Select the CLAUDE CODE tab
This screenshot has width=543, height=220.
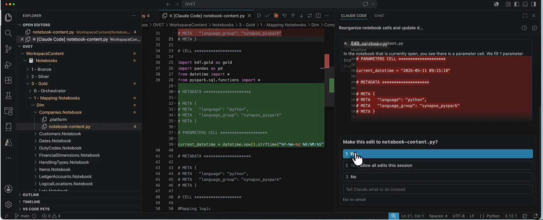click(x=354, y=16)
